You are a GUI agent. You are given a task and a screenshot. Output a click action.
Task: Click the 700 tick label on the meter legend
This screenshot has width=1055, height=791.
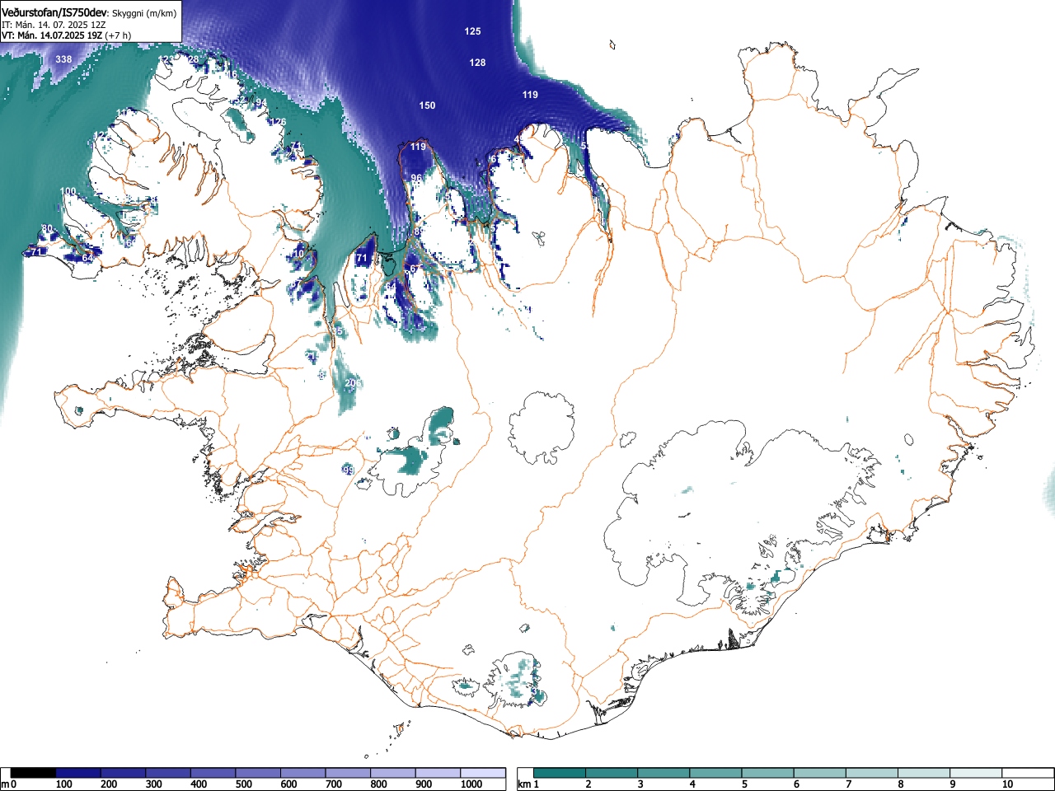coord(334,784)
